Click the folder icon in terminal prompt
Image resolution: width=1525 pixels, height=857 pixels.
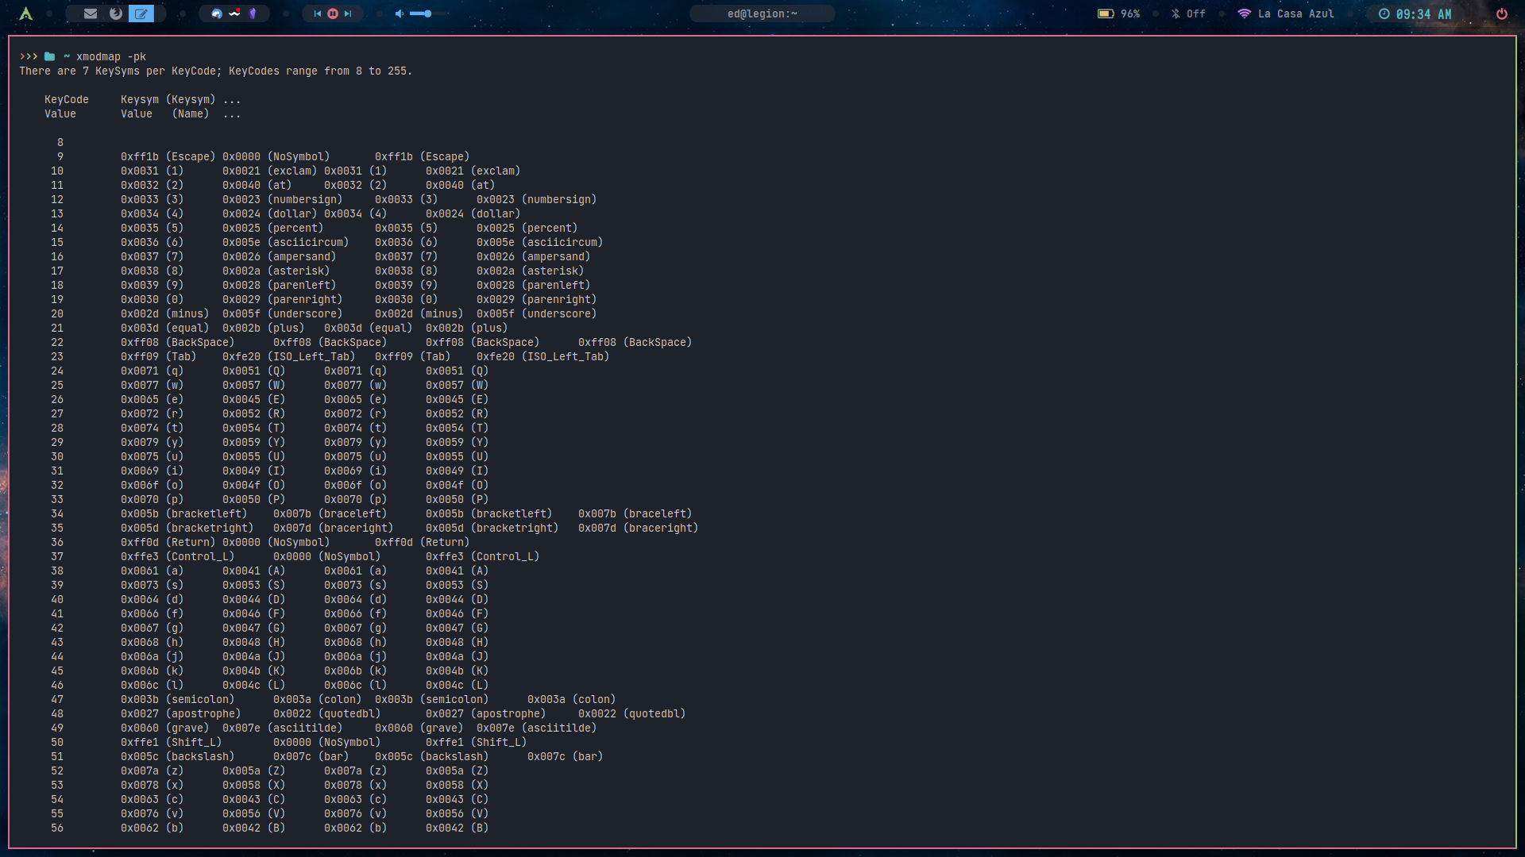(49, 56)
